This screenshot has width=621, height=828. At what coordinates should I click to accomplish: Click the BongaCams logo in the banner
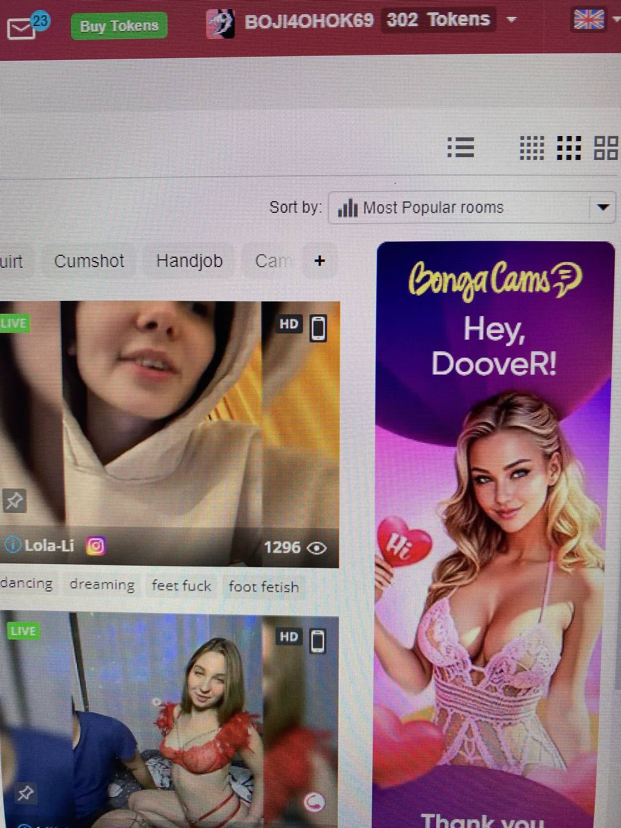pos(495,280)
